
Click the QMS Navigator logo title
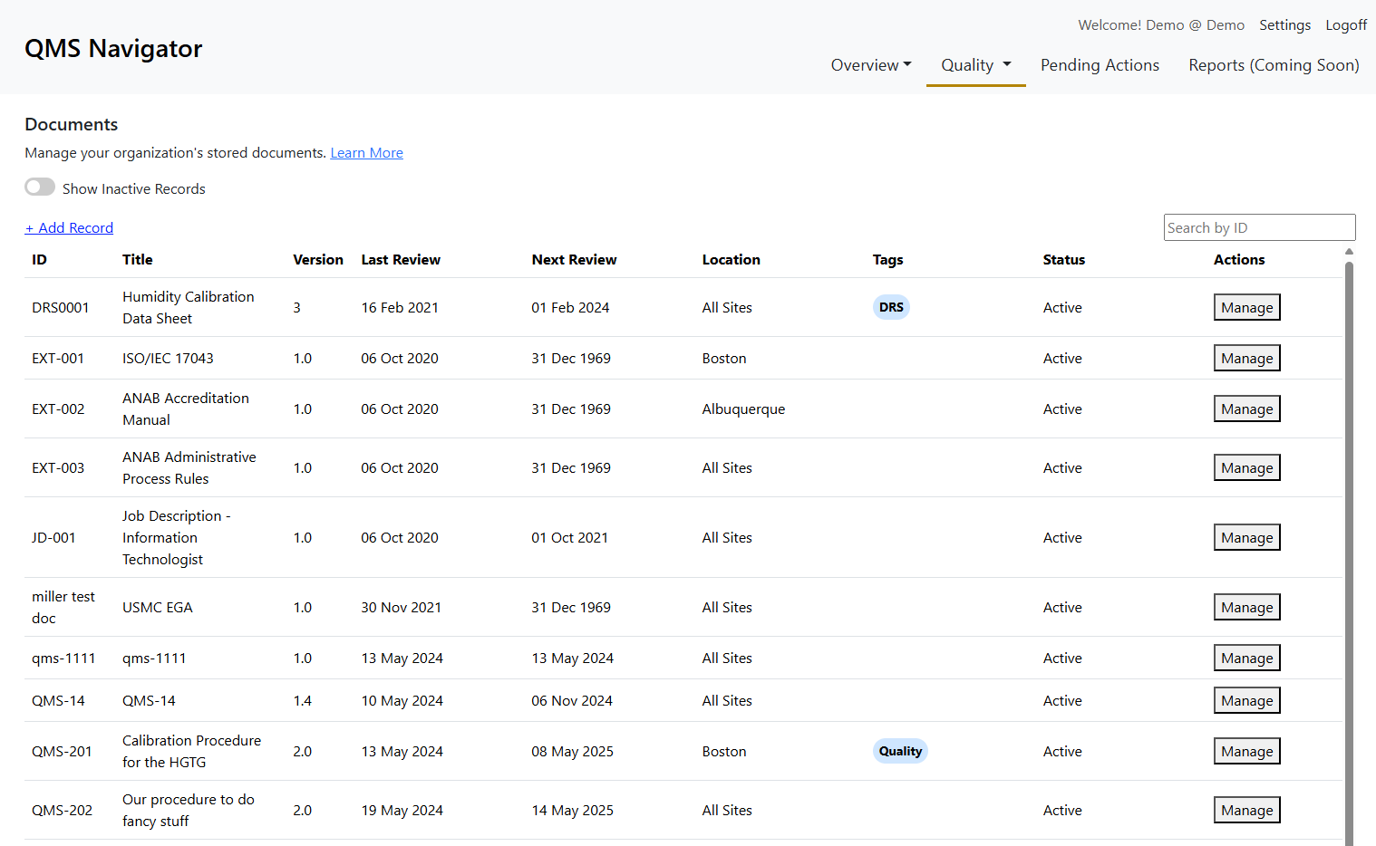coord(113,49)
